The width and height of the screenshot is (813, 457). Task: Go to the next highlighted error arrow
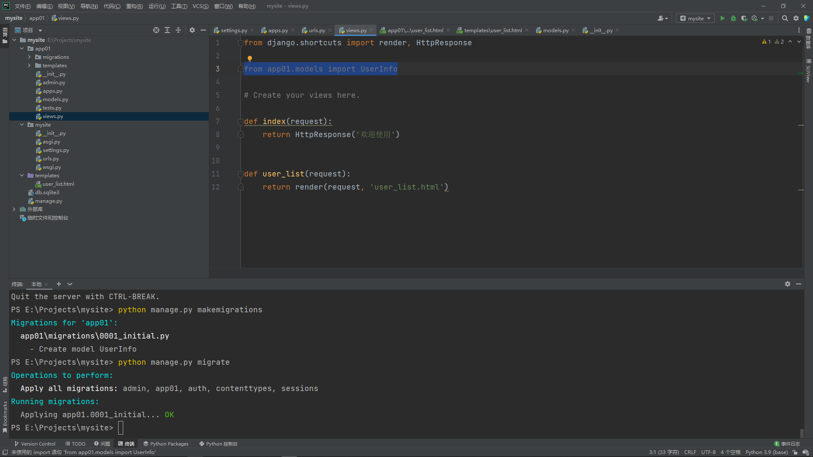click(799, 41)
